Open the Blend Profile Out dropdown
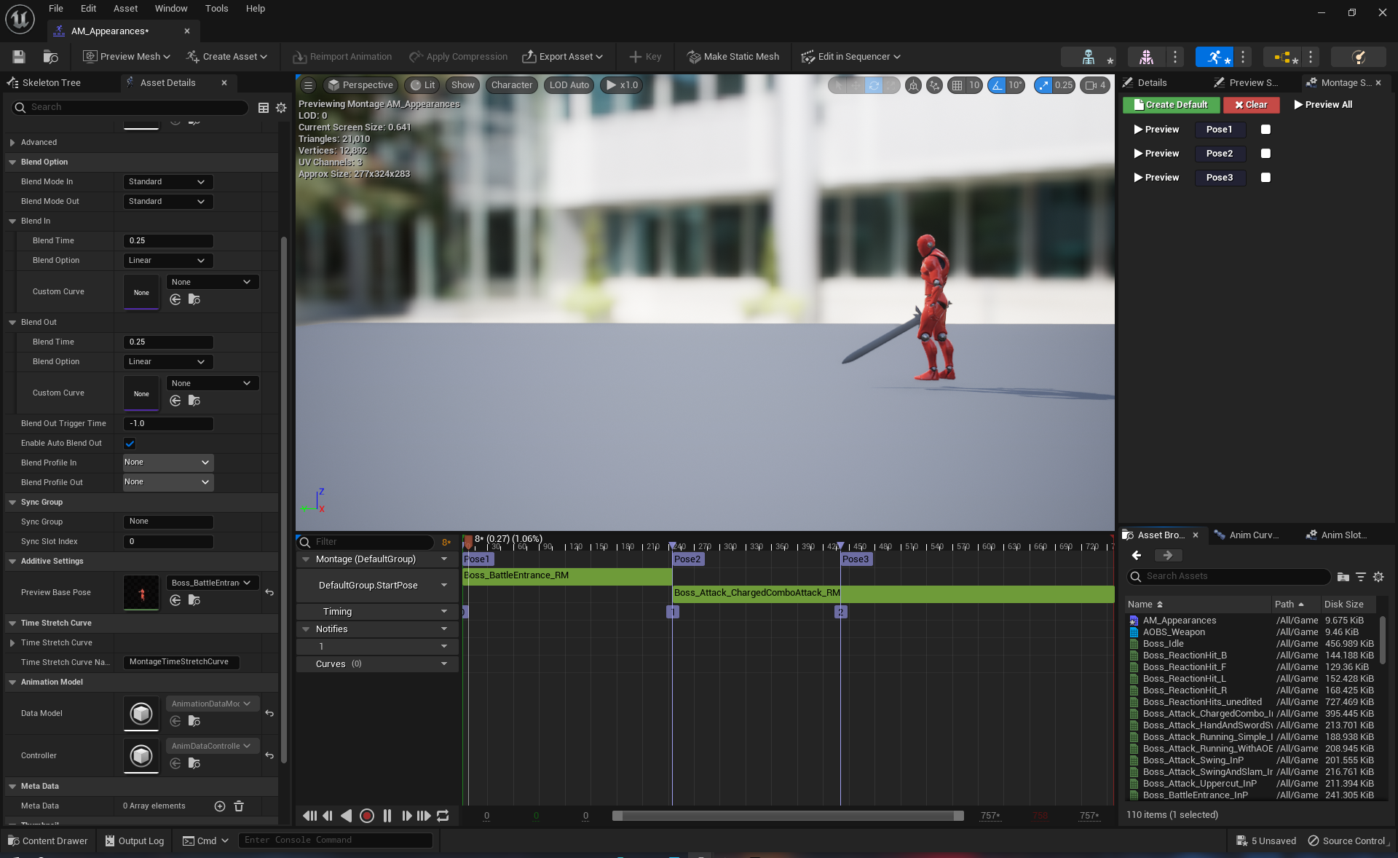Screen dimensions: 1398x858 tap(167, 482)
